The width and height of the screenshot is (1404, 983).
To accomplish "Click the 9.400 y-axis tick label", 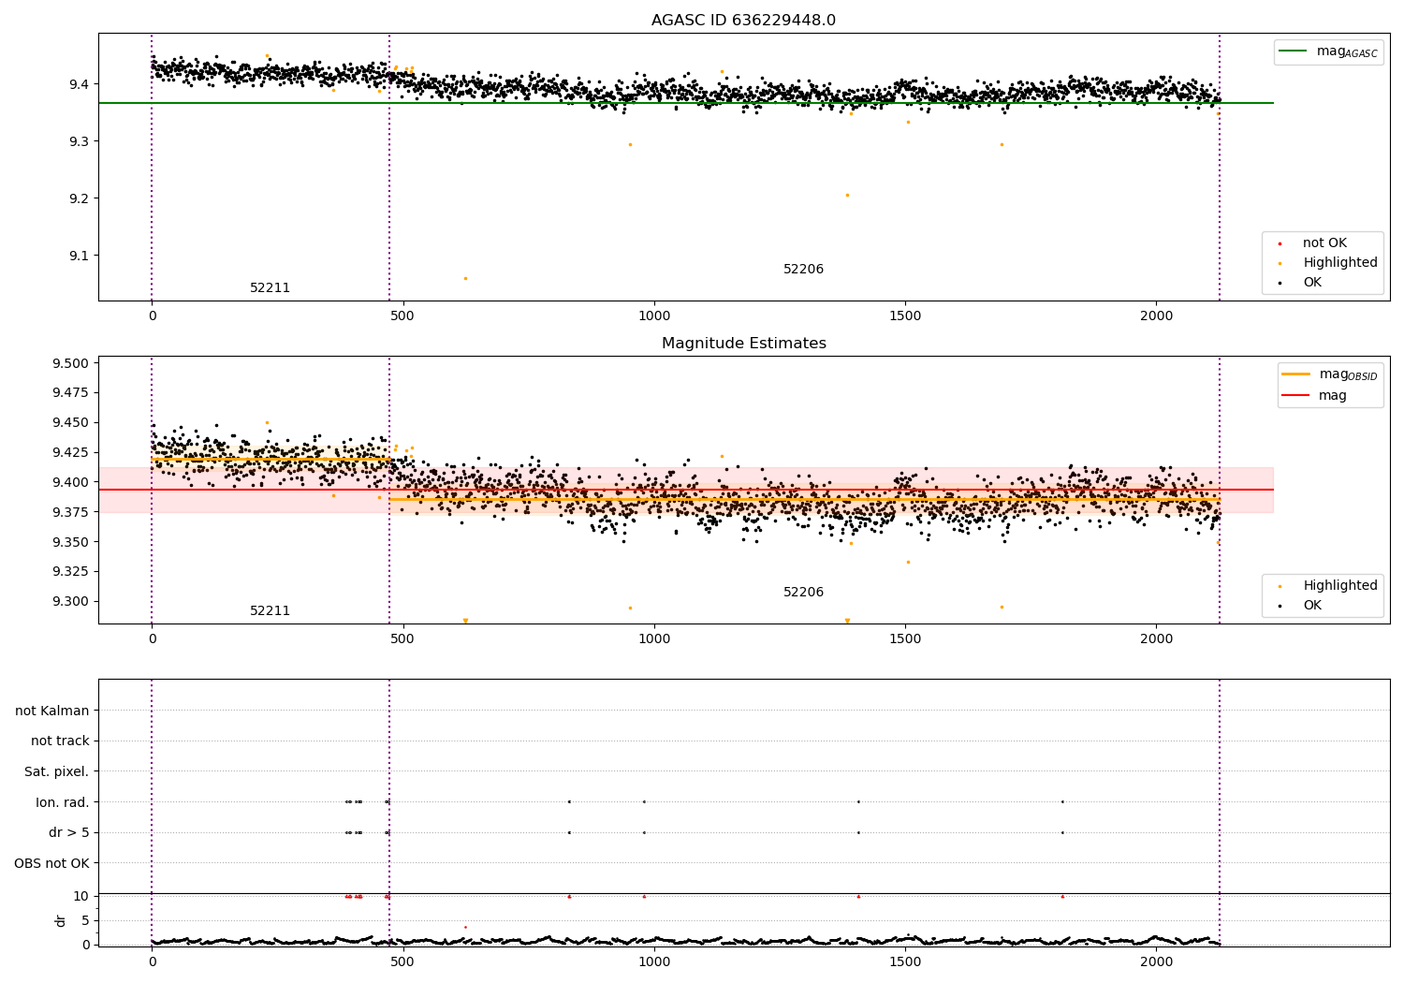I will coord(70,482).
